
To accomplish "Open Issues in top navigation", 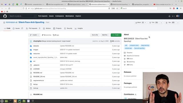I will (x=51, y=16).
